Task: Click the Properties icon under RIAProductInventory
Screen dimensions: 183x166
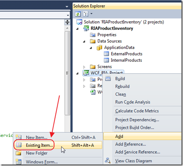Action: tap(93, 35)
